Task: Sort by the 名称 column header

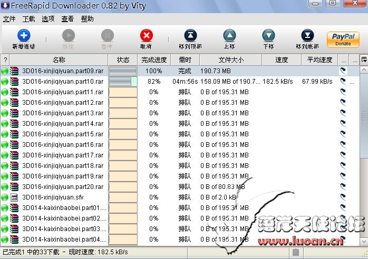Action: pyautogui.click(x=59, y=60)
